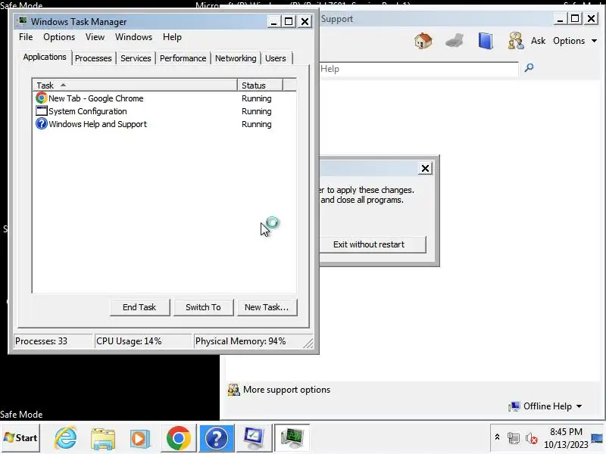606x454 pixels.
Task: Click the New Task... button
Action: [x=267, y=307]
